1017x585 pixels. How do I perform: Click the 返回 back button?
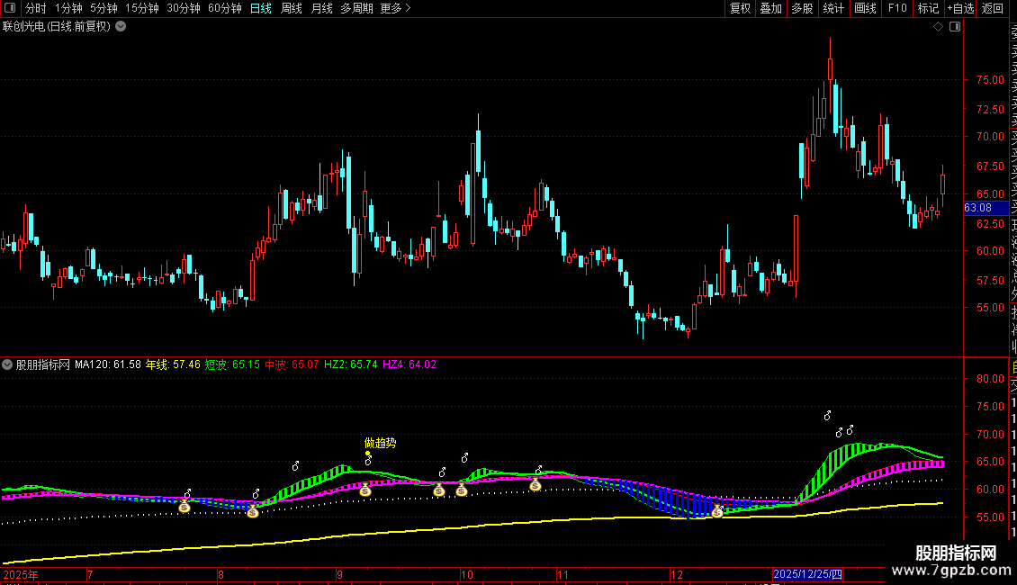coord(993,8)
